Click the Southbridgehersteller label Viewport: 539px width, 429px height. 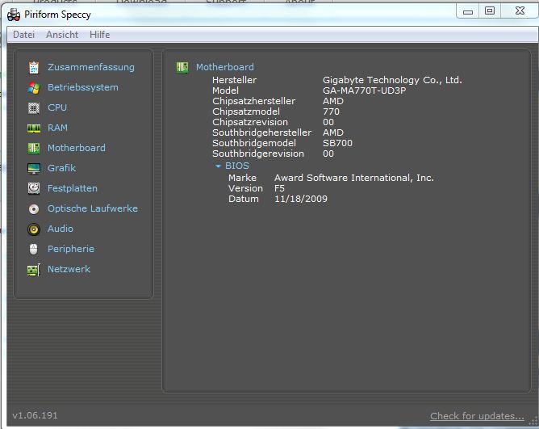coord(262,132)
